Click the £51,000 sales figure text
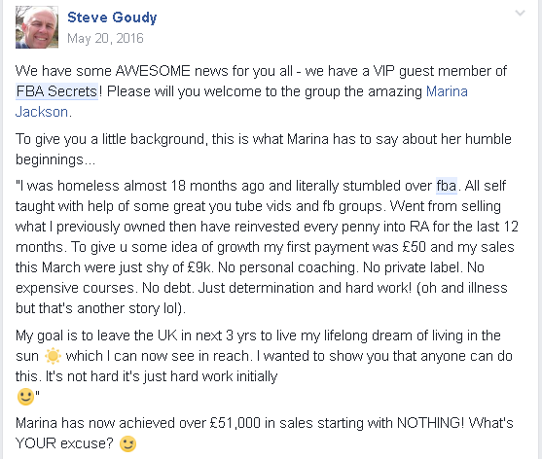Image resolution: width=542 pixels, height=459 pixels. (x=235, y=423)
